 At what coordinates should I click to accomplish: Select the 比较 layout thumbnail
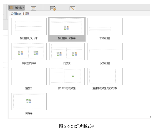pyautogui.click(x=67, y=52)
